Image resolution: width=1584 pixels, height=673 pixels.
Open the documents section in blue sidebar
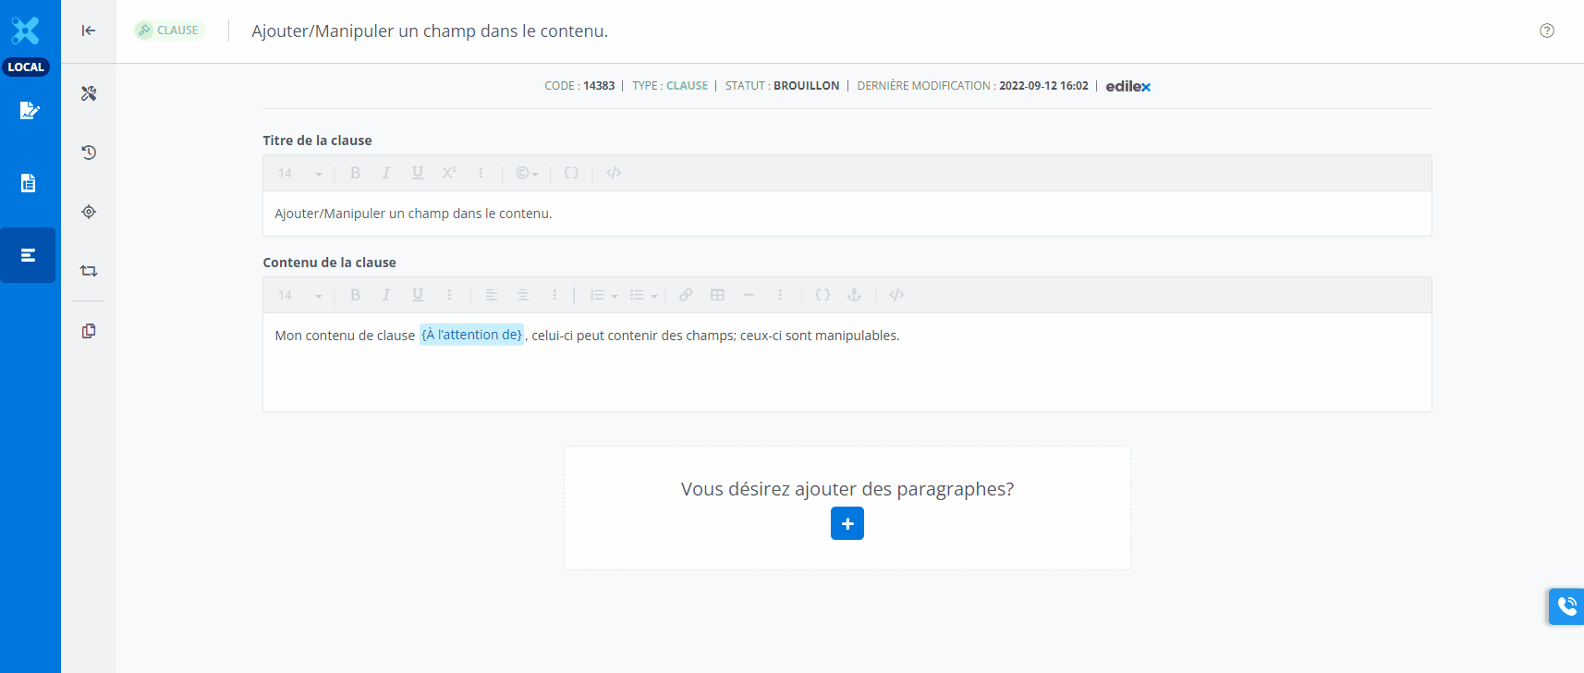tap(29, 183)
